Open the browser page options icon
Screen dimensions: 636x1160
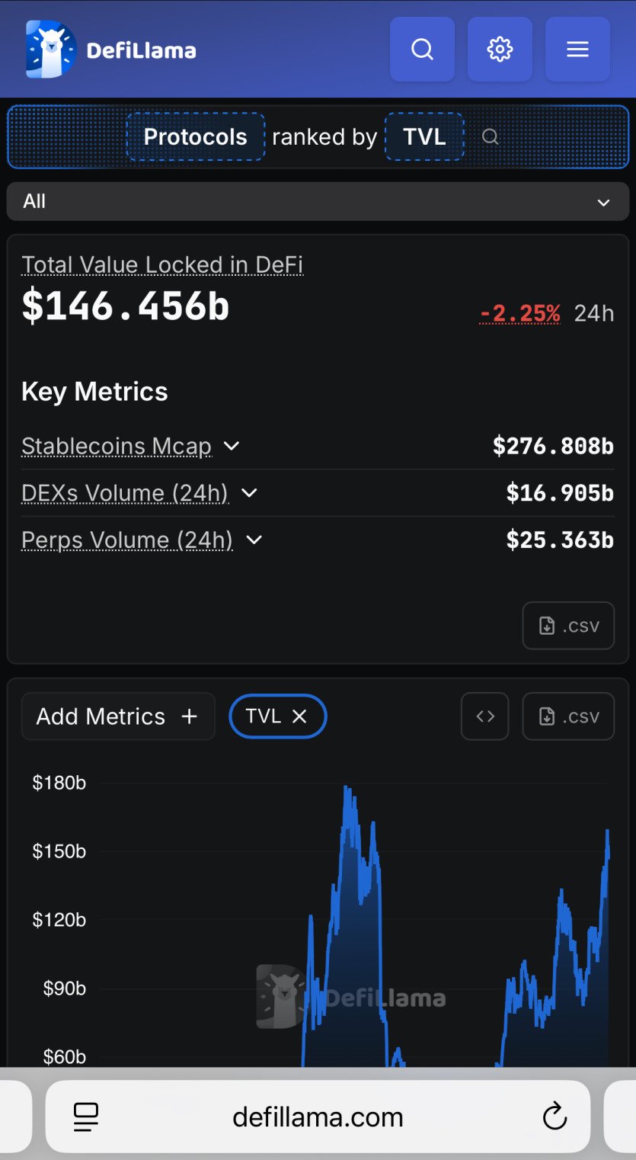point(86,1117)
